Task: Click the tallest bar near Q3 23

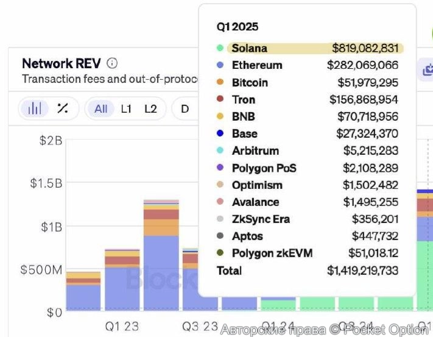Action: (161, 256)
